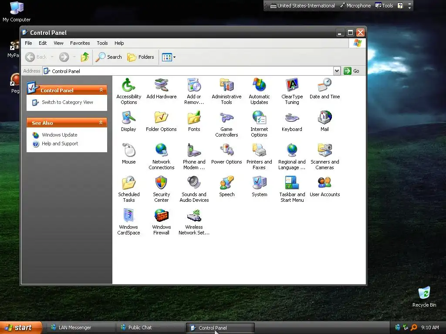This screenshot has width=446, height=334.
Task: Open Administrative Tools
Action: coord(226,91)
